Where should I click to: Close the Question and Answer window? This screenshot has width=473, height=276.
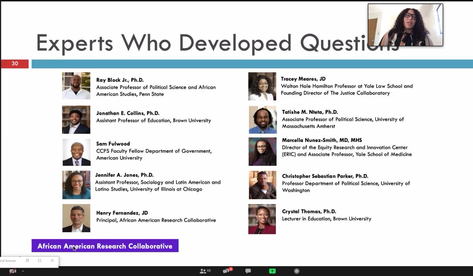[52, 261]
